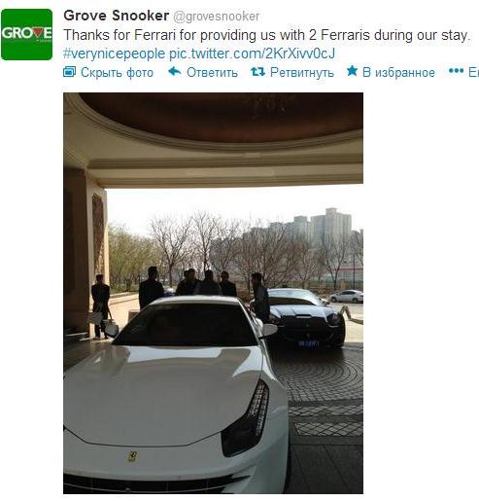Toggle В избранное favorite label

398,72
